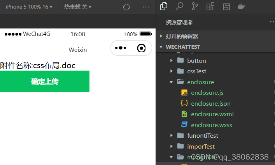This screenshot has width=275, height=165.
Task: Open the Search magnifier icon
Action: (x=179, y=7)
